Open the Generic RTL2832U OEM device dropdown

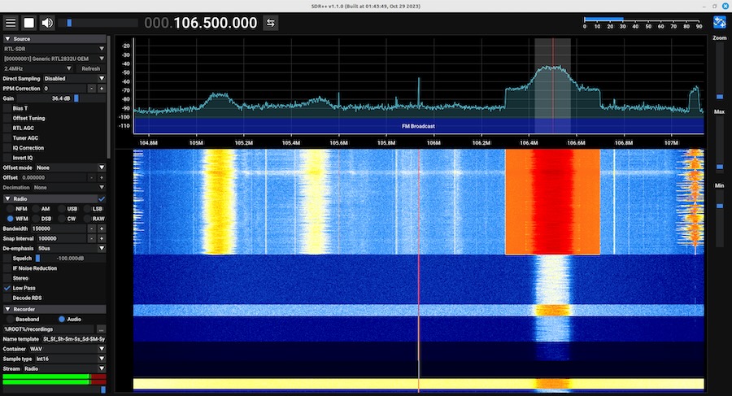[54, 59]
